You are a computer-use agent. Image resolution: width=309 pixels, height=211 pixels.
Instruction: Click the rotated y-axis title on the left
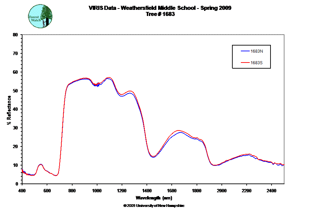coord(10,110)
